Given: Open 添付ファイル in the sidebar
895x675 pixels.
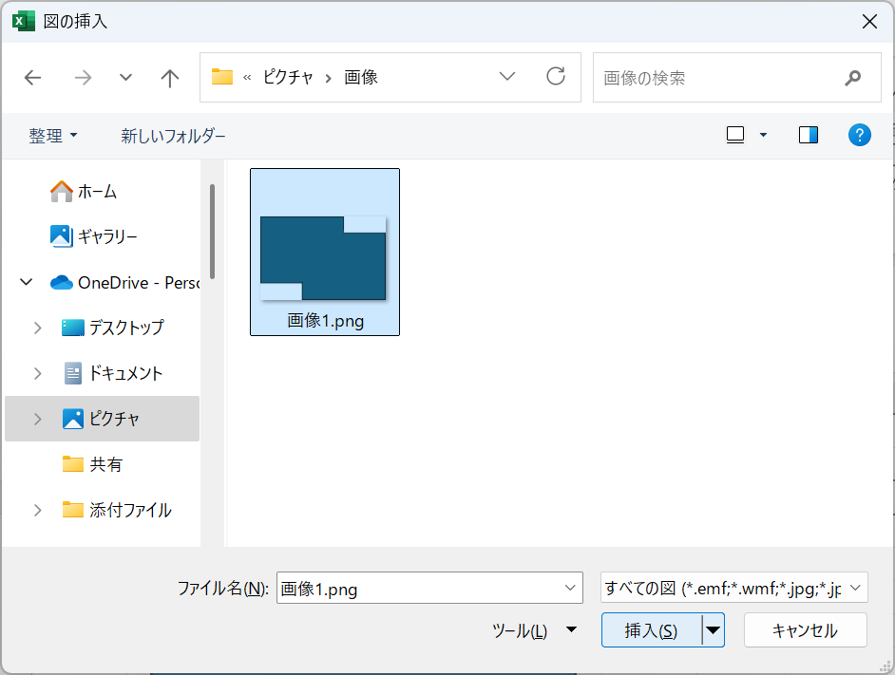Looking at the screenshot, I should [130, 510].
